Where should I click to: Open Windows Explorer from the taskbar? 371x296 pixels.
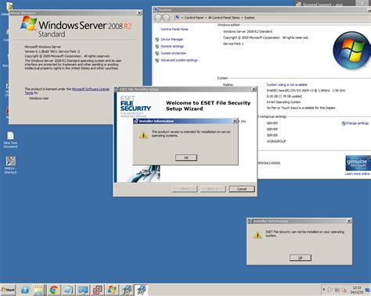click(39, 290)
